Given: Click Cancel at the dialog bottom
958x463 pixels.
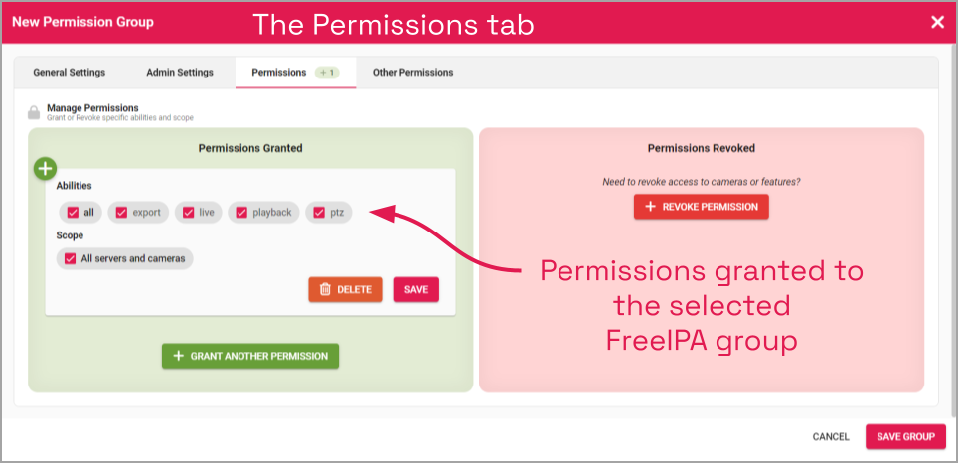Looking at the screenshot, I should 831,437.
